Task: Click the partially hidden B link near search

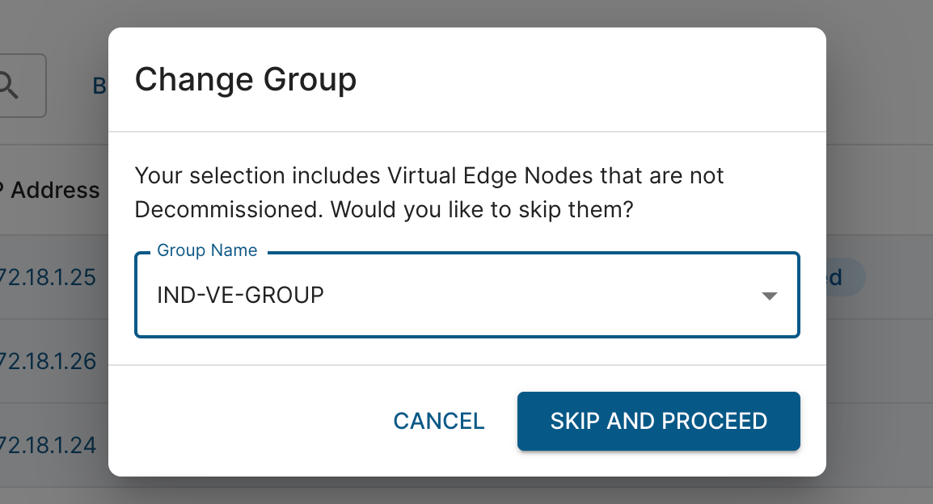Action: 100,86
